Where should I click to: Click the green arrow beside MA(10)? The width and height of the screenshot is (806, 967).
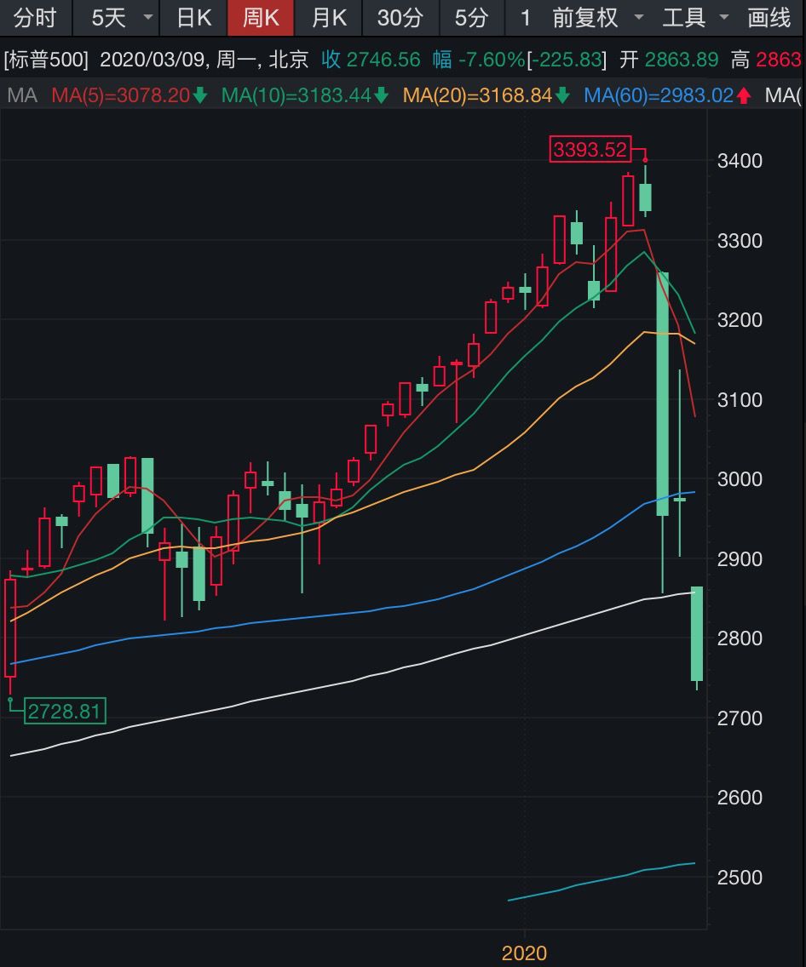pyautogui.click(x=381, y=96)
